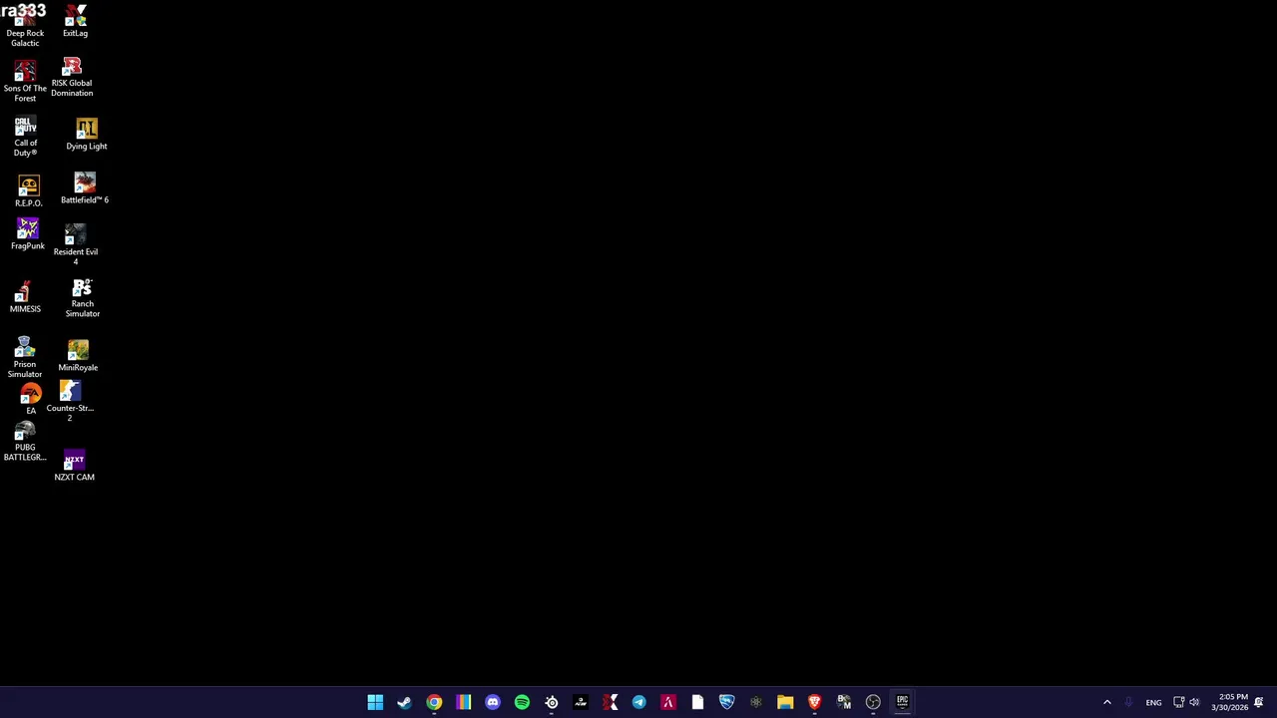1277x718 pixels.
Task: Open Google Chrome from the taskbar
Action: (434, 702)
